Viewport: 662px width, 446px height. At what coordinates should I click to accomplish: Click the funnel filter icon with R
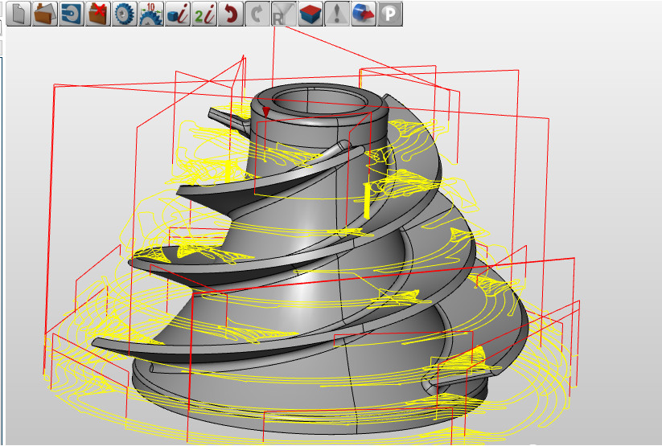[x=283, y=14]
